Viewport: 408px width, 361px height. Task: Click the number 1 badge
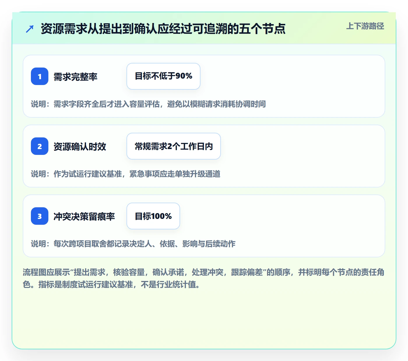coord(40,76)
